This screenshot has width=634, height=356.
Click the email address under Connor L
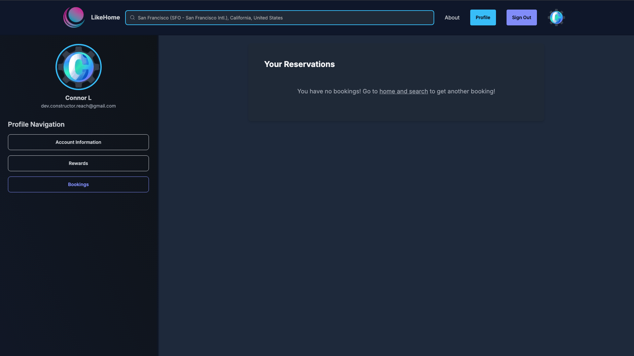[x=78, y=106]
